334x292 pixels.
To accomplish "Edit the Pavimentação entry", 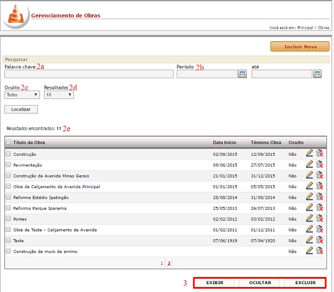I will 310,164.
